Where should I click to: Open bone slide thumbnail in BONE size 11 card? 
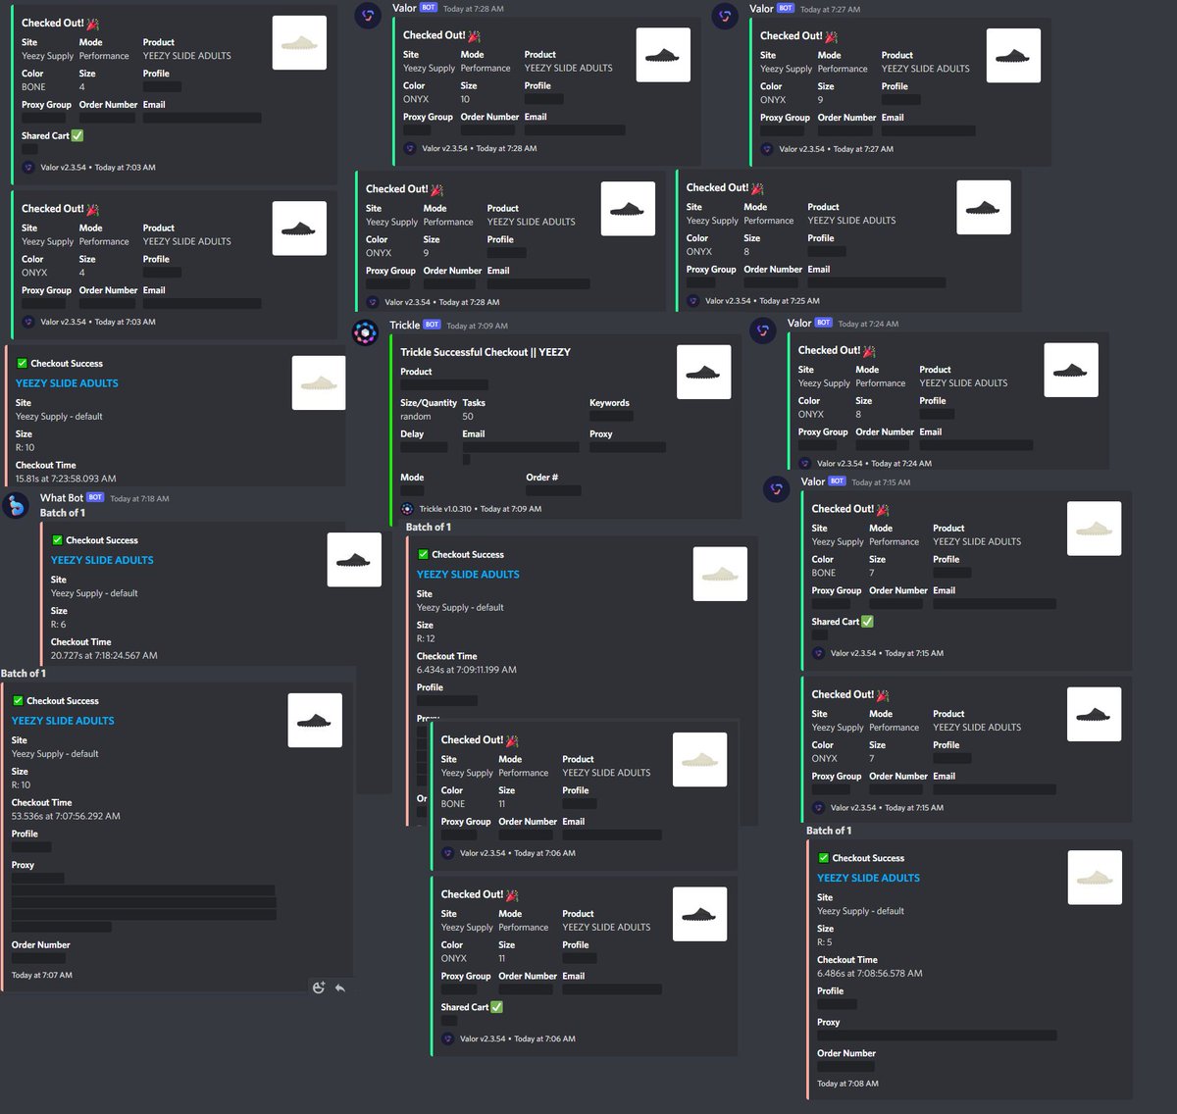(x=699, y=759)
